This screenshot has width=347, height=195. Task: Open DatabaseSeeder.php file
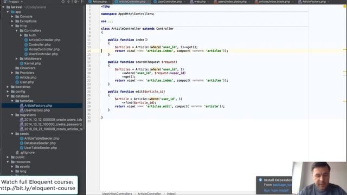[40, 143]
